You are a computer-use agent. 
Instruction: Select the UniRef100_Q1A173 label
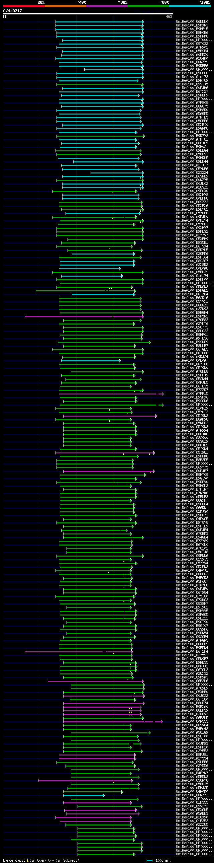point(192,77)
